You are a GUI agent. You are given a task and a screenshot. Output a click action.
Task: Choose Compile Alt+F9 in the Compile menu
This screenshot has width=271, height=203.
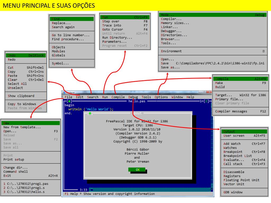pos(240,79)
